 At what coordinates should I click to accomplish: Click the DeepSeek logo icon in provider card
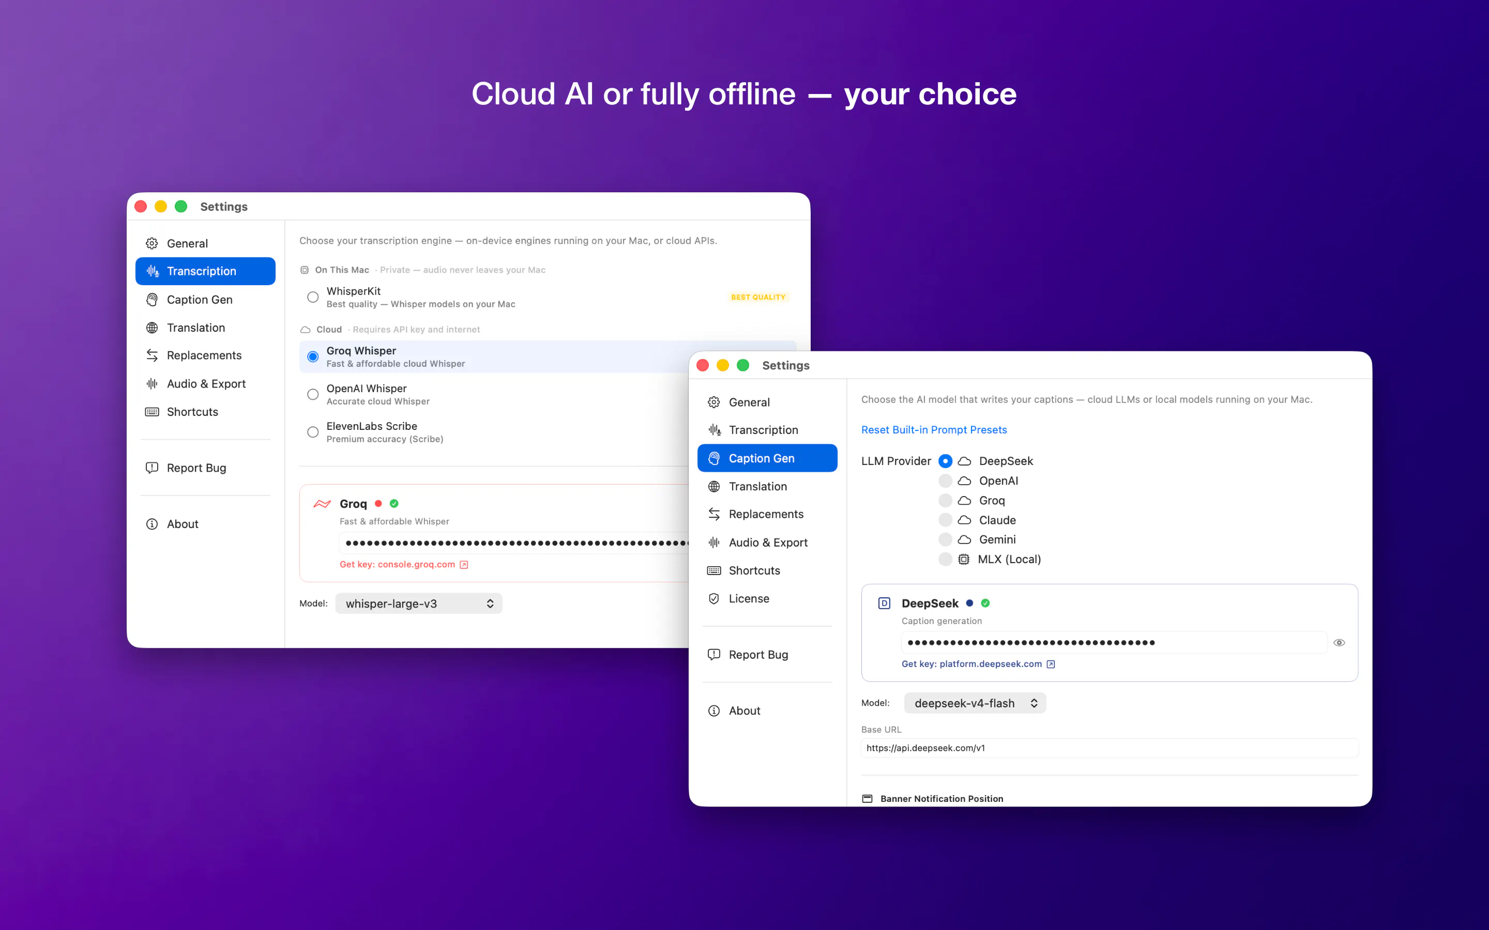(884, 603)
